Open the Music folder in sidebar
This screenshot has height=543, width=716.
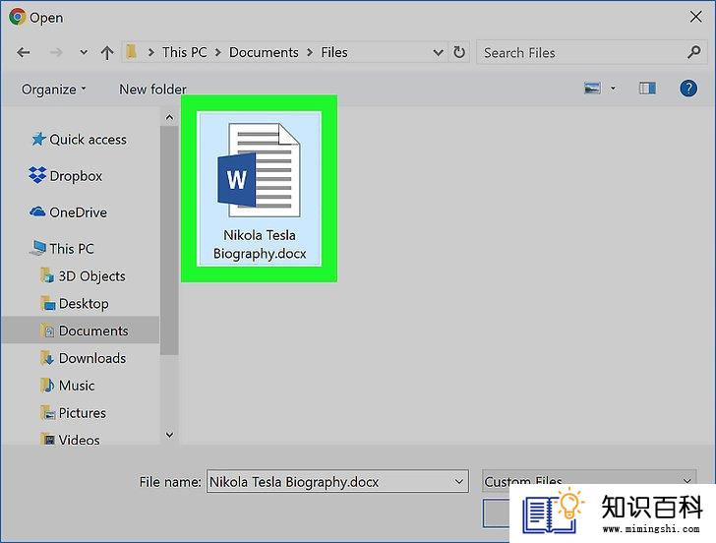tap(77, 386)
